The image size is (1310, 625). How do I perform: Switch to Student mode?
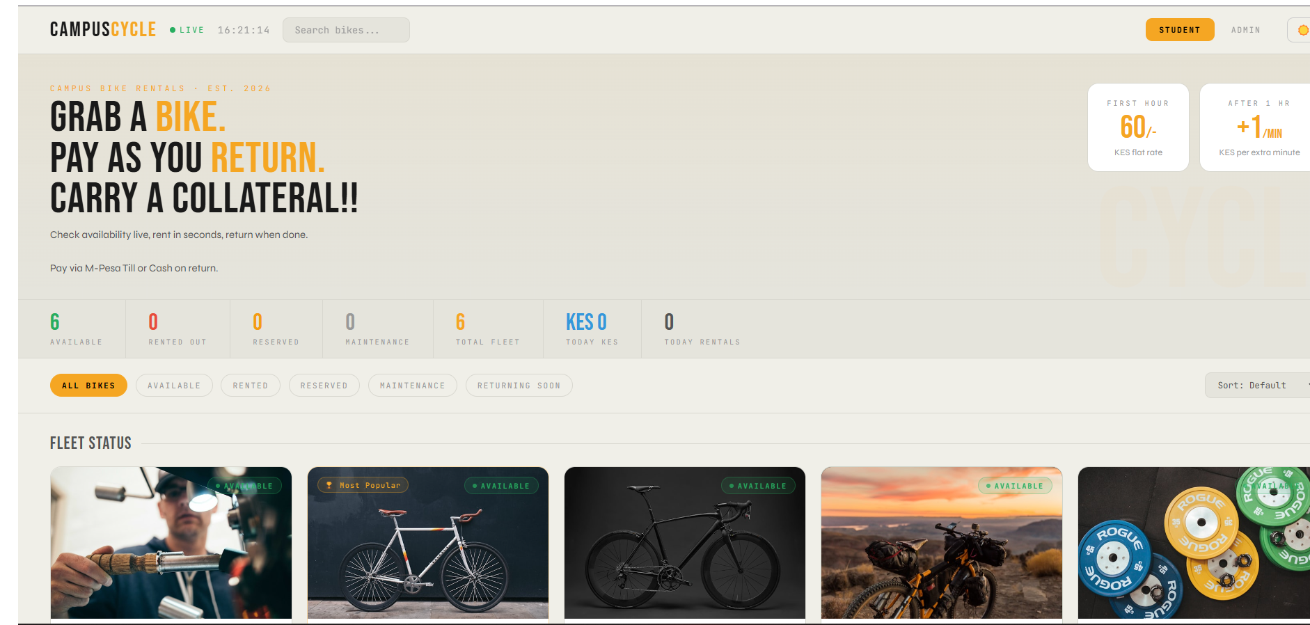point(1180,30)
